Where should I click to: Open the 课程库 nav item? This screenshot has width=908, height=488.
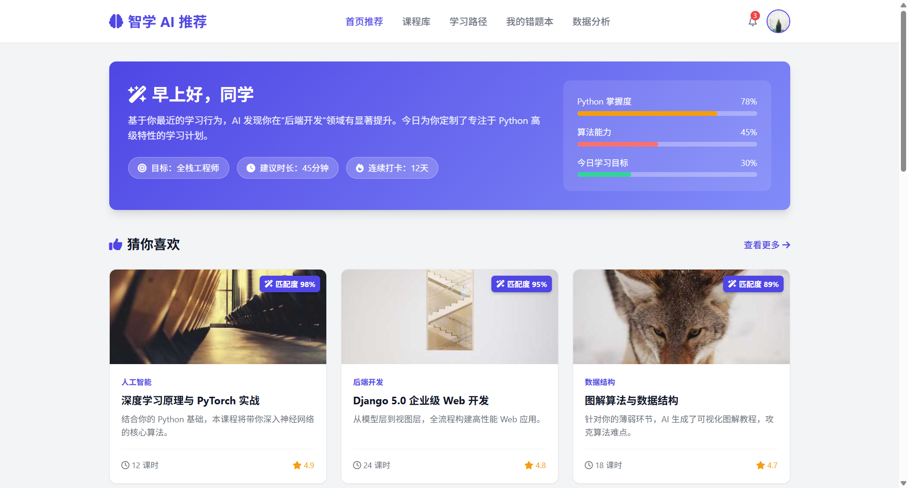click(x=416, y=22)
